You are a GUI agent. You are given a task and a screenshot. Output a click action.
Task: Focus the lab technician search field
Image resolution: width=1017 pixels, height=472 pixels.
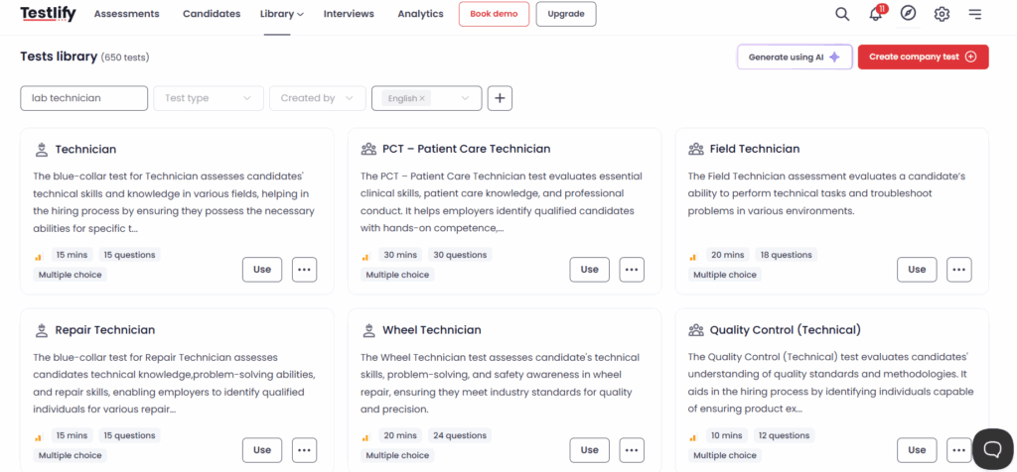click(84, 98)
